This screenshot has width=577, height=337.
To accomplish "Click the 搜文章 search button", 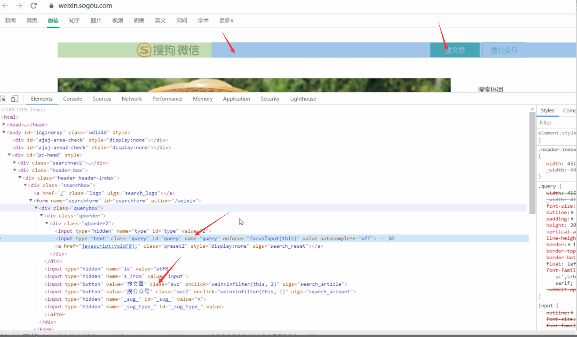I will tap(455, 50).
